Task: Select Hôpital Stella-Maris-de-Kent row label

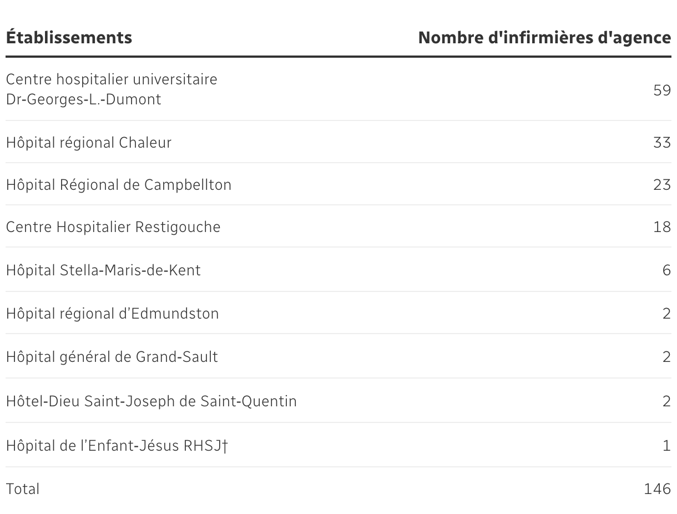Action: coord(103,270)
